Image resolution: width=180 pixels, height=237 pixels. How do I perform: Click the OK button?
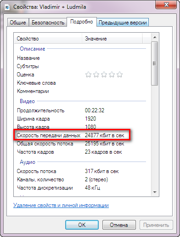(x=82, y=225)
